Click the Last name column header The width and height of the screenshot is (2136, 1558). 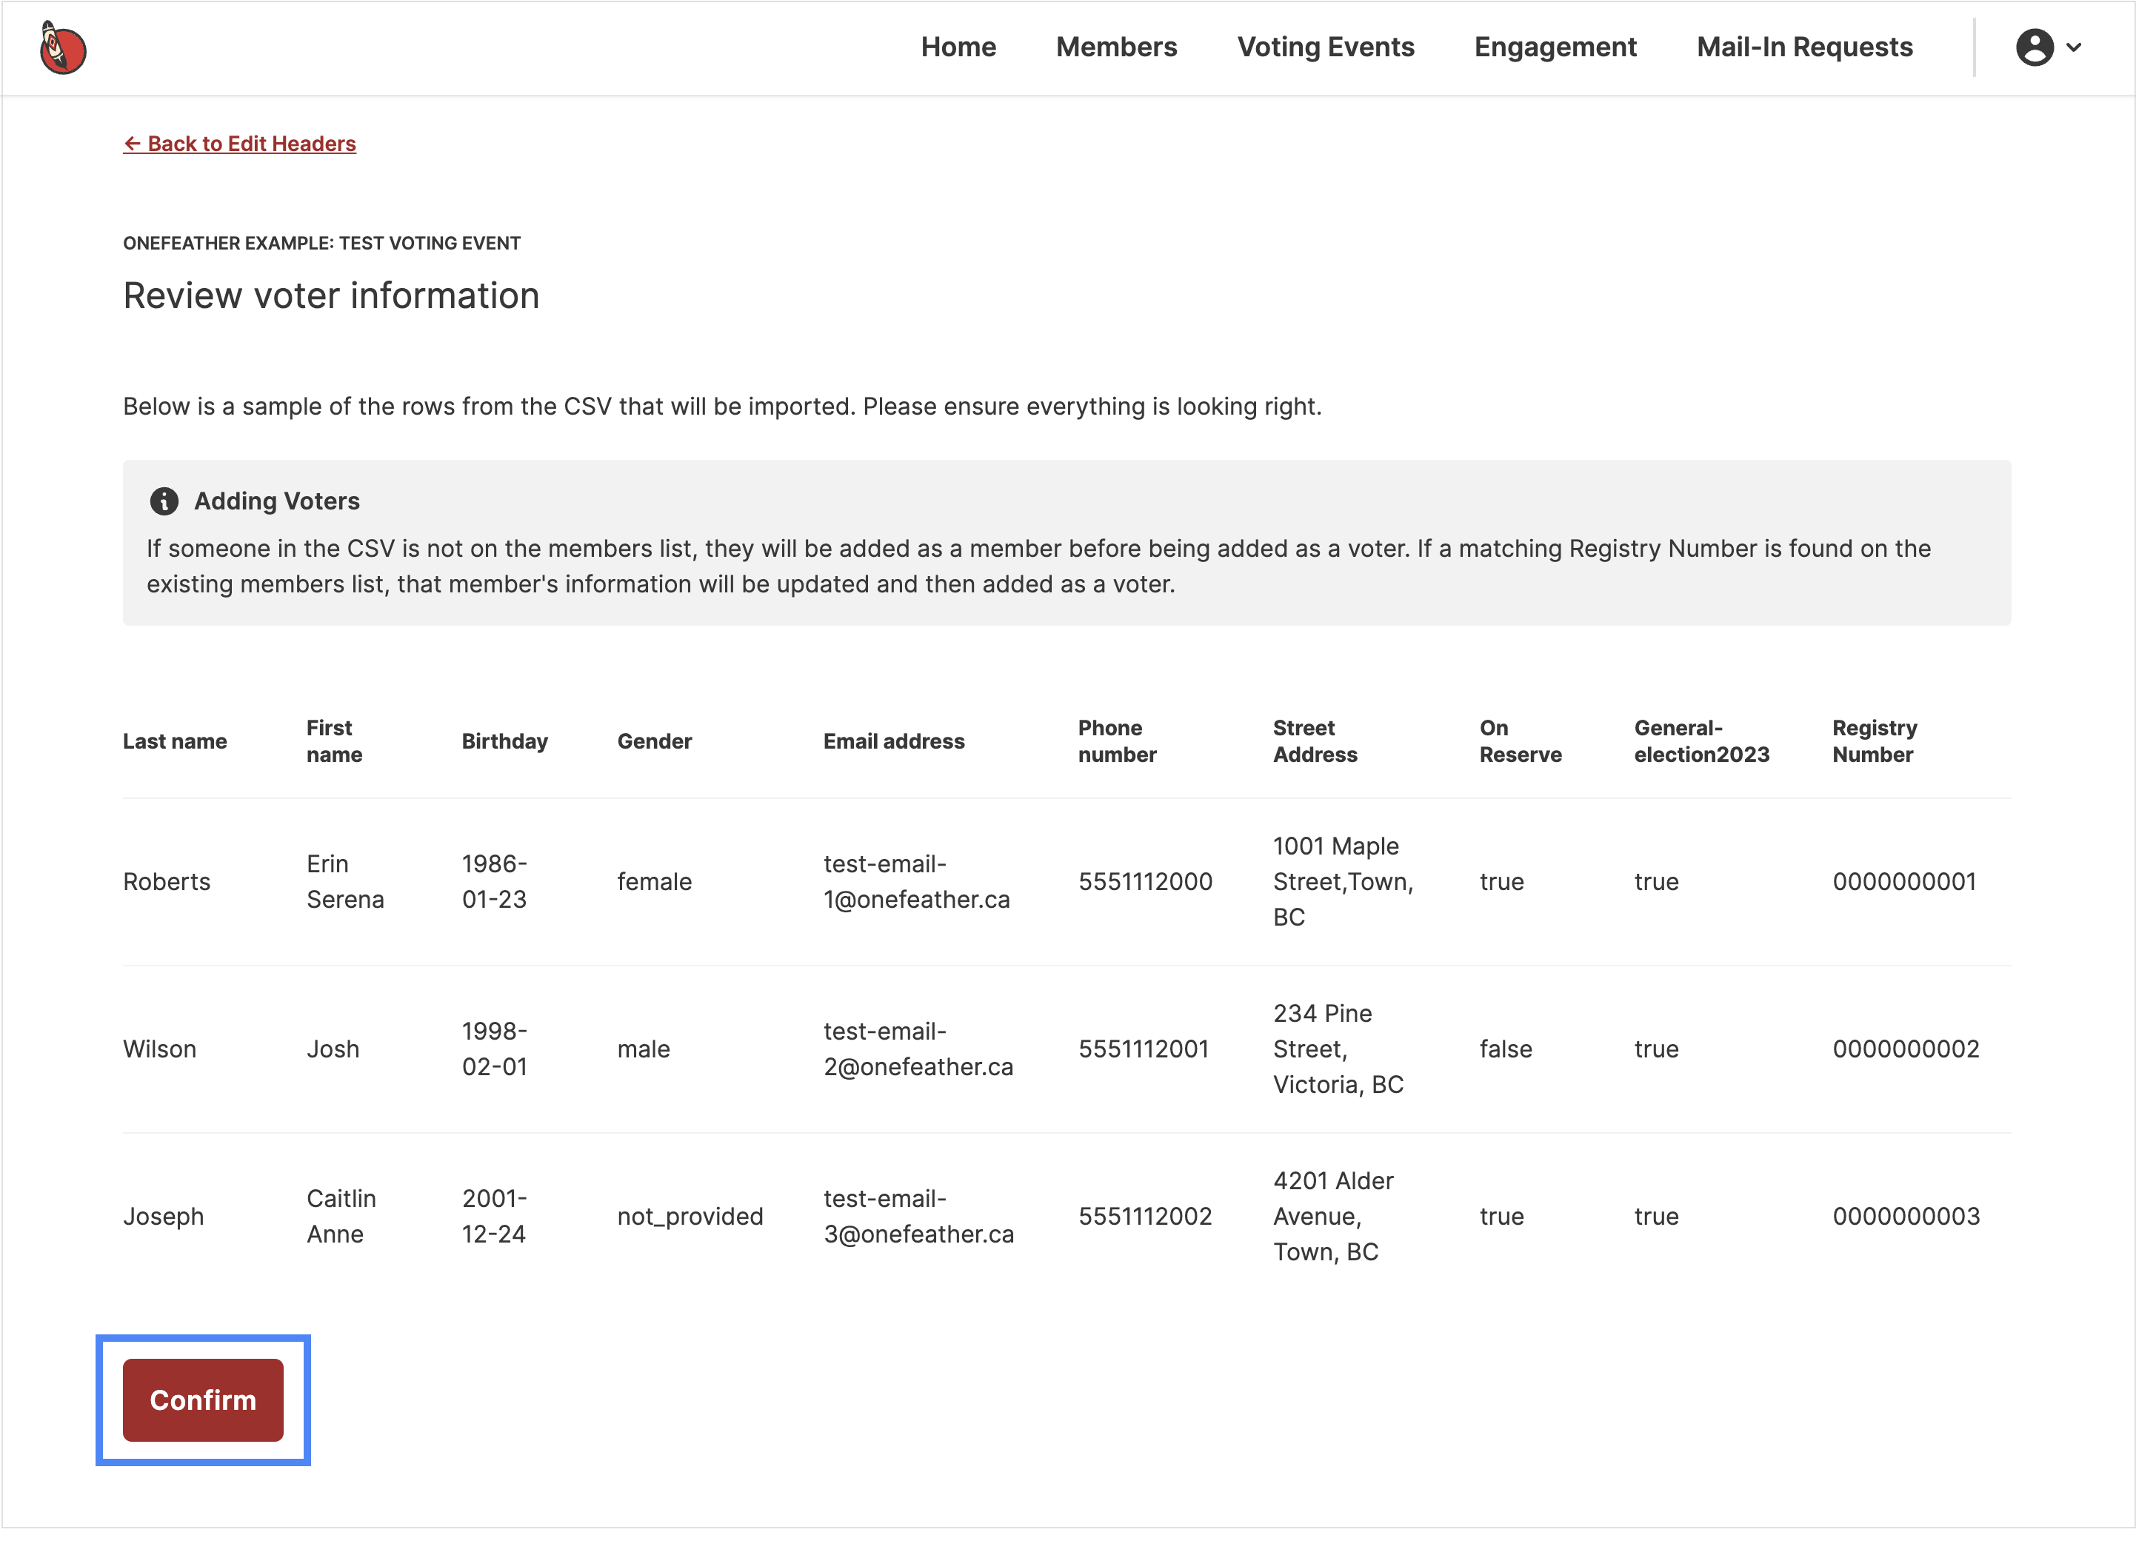[x=175, y=741]
